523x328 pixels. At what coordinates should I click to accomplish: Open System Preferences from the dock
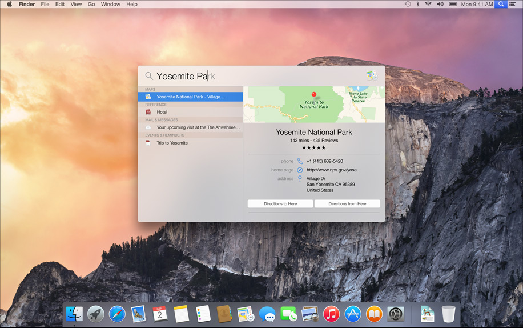pyautogui.click(x=396, y=314)
